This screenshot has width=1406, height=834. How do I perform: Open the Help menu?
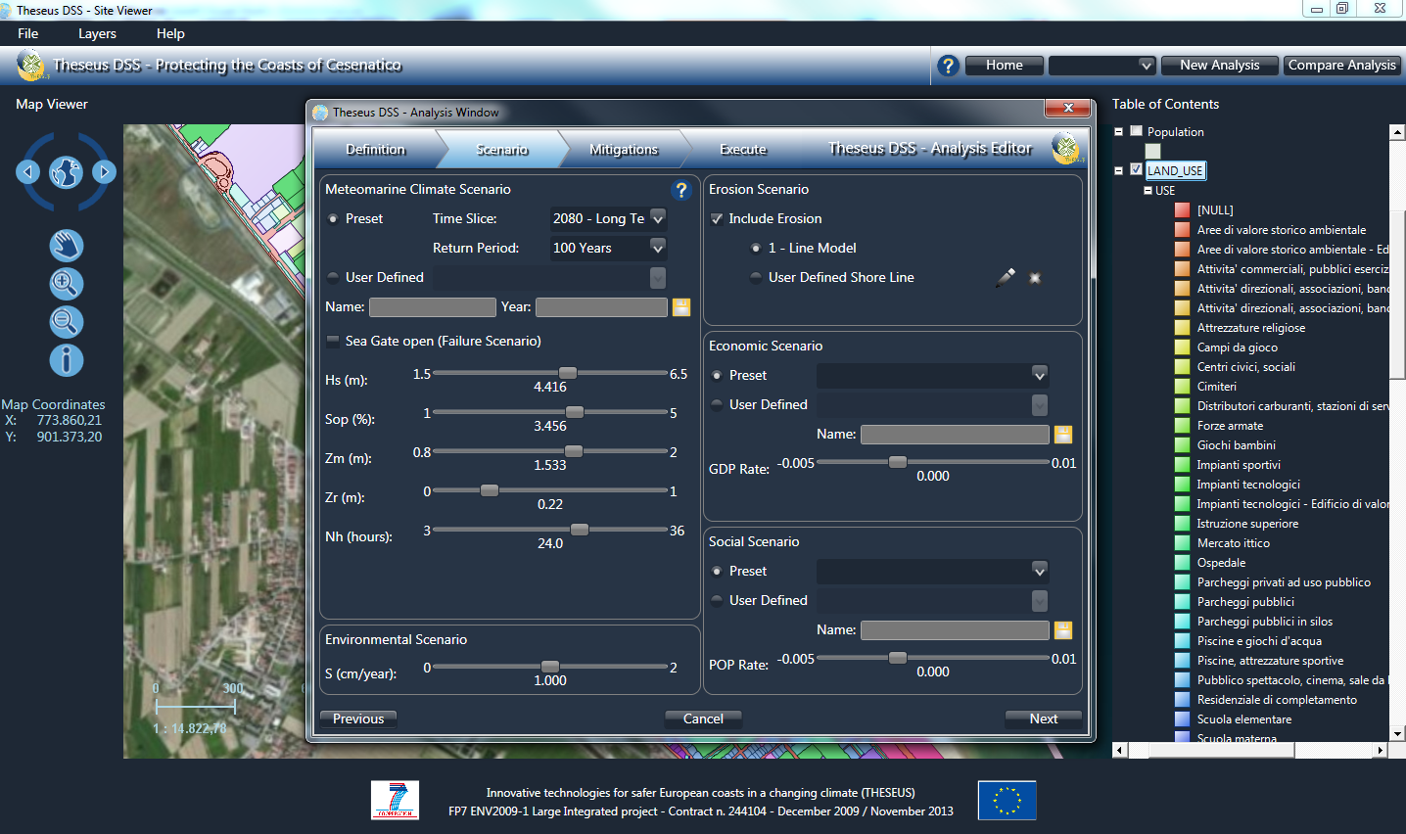coord(170,33)
